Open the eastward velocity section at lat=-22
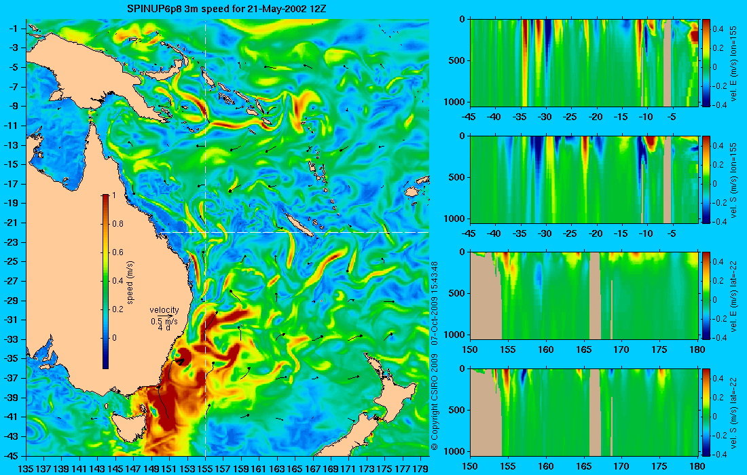 coord(585,296)
